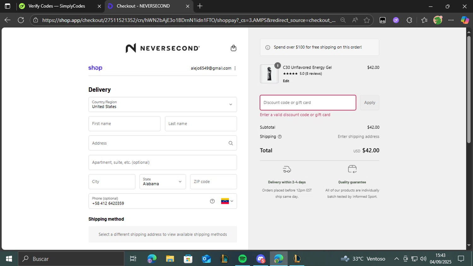Click the email alejo6549@gmail.com

[211, 68]
